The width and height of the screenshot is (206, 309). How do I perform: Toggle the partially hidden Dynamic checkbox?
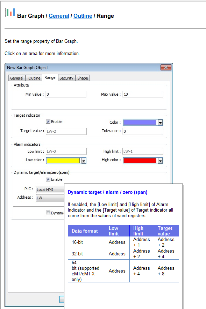[48, 213]
